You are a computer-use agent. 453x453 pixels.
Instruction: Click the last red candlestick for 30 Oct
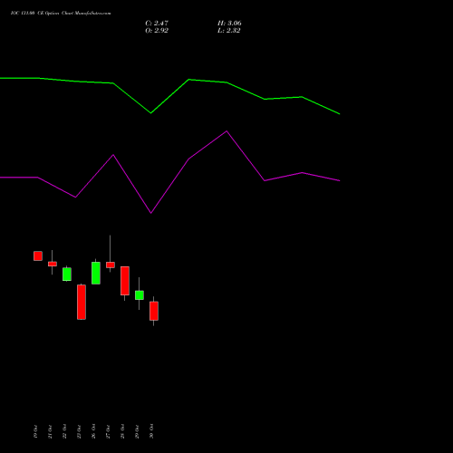[154, 311]
